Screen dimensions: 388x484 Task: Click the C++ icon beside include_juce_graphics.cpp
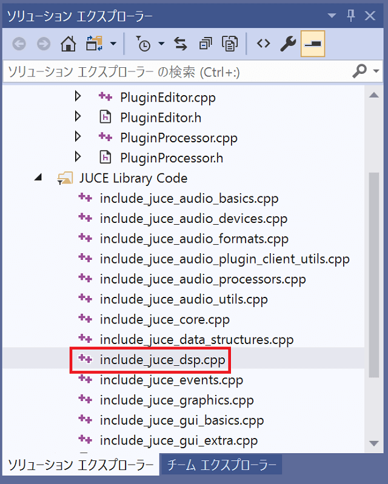click(85, 399)
